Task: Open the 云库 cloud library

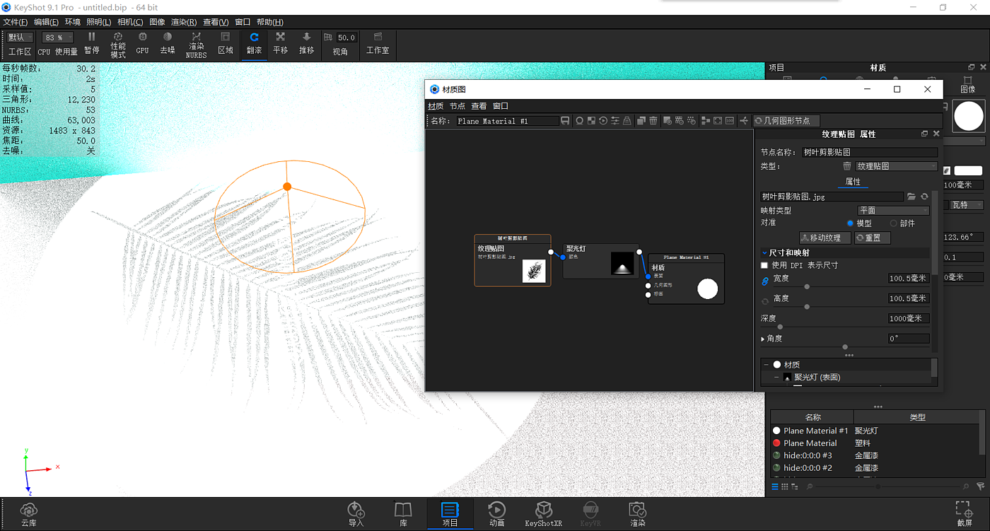Action: [28, 513]
